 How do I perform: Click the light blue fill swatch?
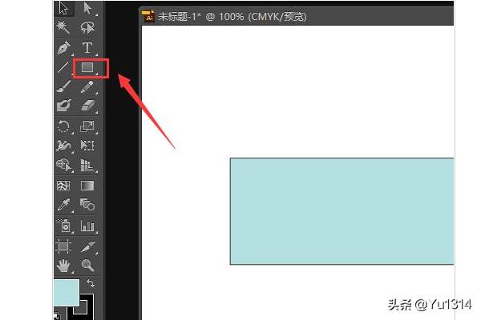67,293
